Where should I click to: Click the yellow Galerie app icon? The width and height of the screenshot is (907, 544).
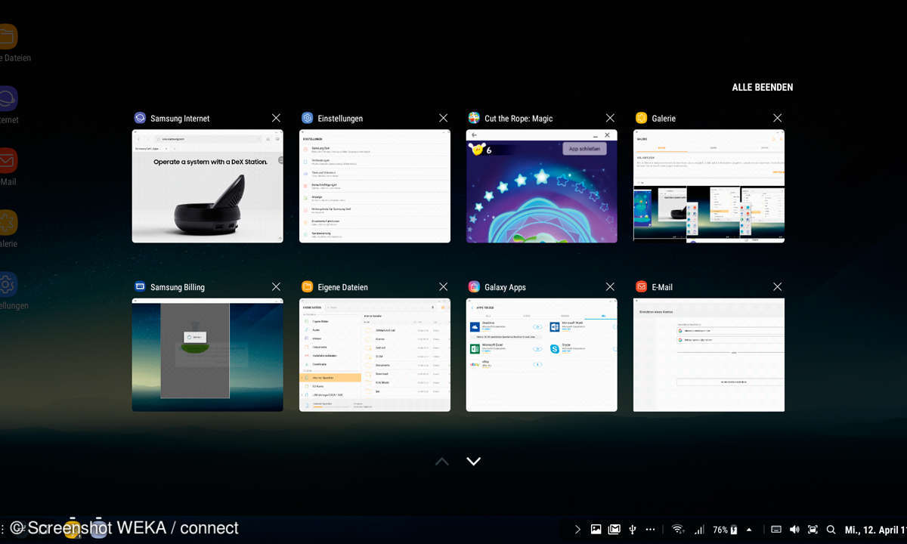[x=641, y=118]
